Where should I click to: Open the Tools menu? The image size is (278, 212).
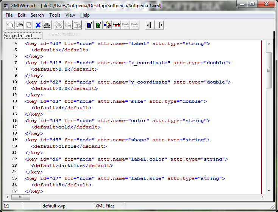55,15
